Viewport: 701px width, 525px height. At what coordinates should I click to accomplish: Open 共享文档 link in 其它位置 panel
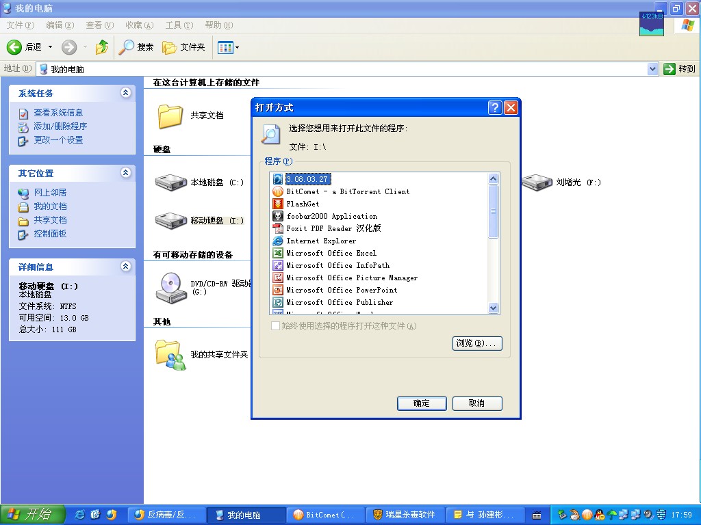[x=50, y=219]
